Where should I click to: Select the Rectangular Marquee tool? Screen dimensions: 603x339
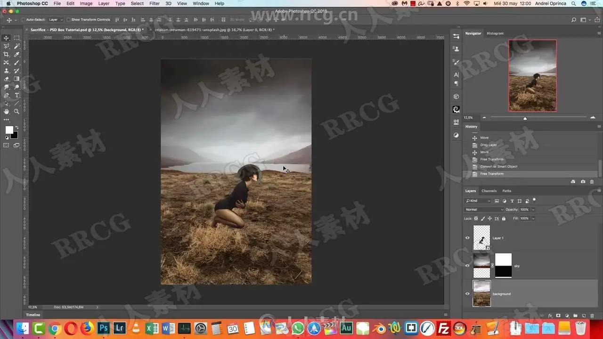point(17,38)
